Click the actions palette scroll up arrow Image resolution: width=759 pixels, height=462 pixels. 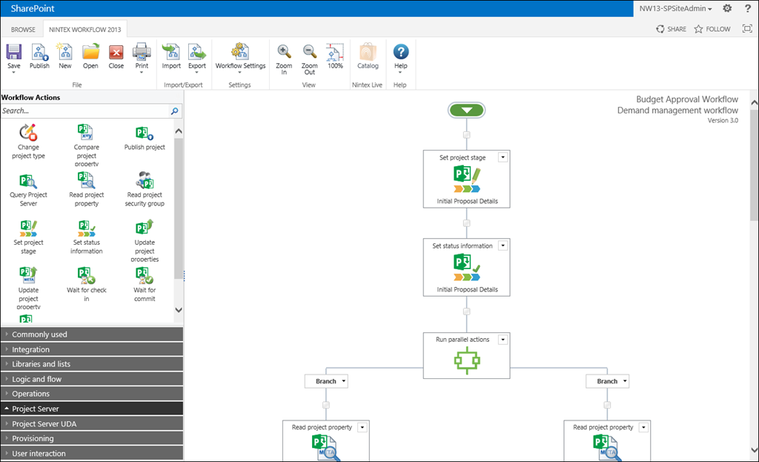[x=179, y=131]
